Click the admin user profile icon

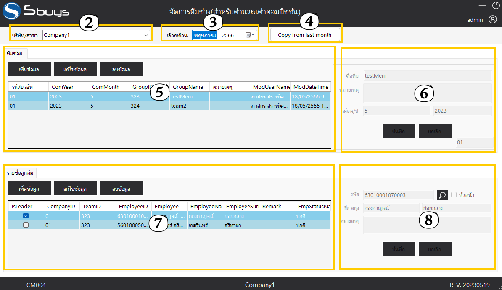pyautogui.click(x=493, y=19)
